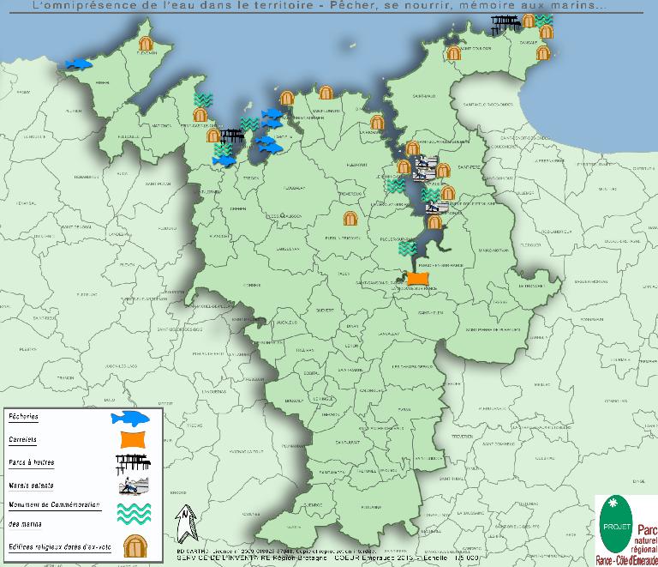The width and height of the screenshot is (658, 567).
Task: Select the Monument de Commémoration legend text
Action: tap(54, 505)
